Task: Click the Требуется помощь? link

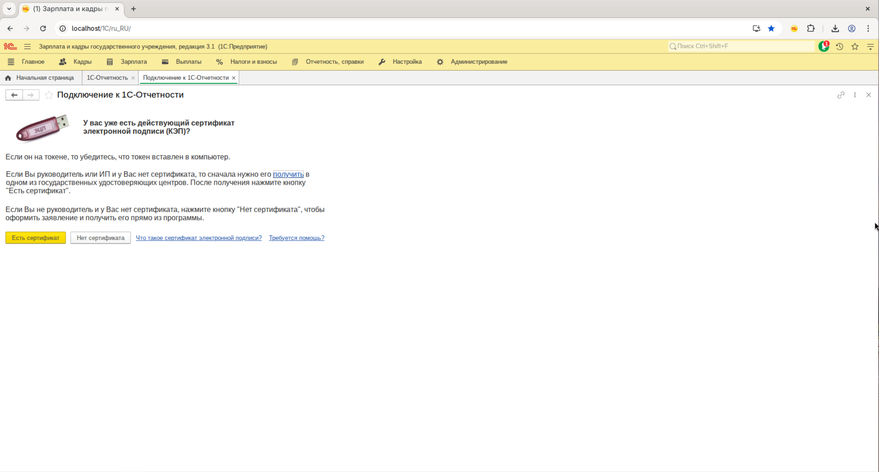Action: tap(296, 238)
